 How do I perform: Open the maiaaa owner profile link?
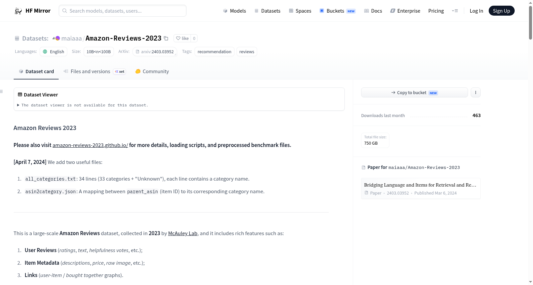[72, 39]
